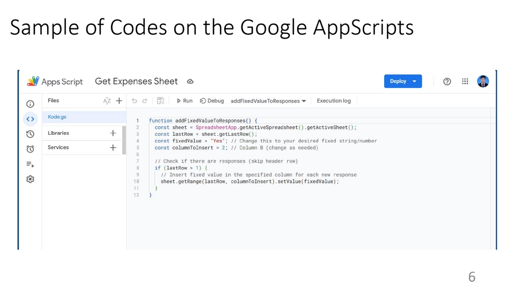
Task: Open the help question mark icon
Action: click(x=447, y=81)
